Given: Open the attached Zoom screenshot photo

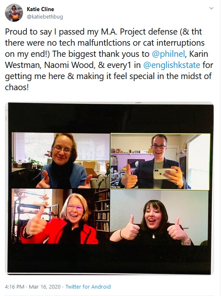Looking at the screenshot, I should (x=109, y=188).
